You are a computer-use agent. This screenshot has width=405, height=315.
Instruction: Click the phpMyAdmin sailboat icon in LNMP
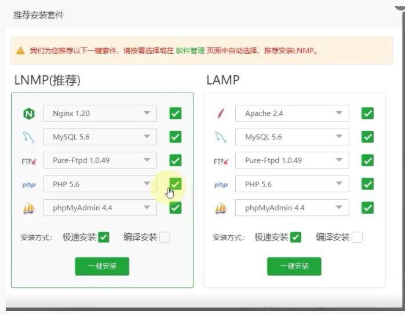[29, 208]
